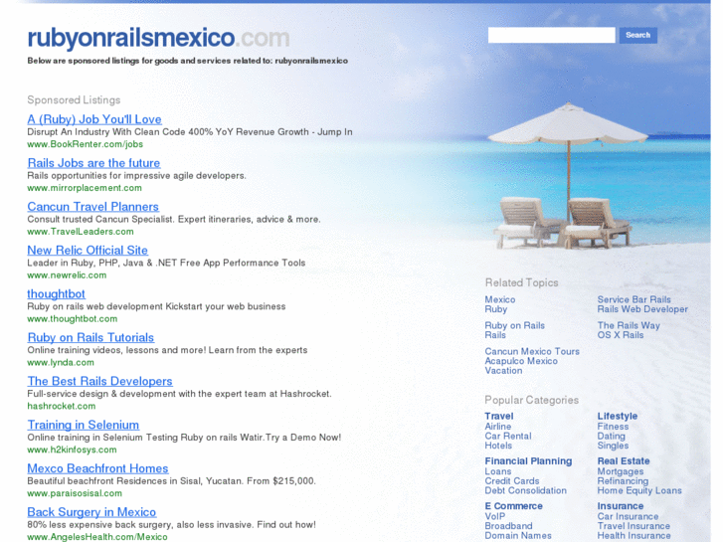723x542 pixels.
Task: Visit www.BookRenter.com/jobs URL
Action: tap(85, 144)
